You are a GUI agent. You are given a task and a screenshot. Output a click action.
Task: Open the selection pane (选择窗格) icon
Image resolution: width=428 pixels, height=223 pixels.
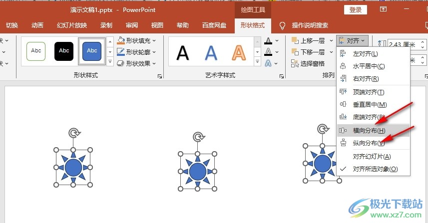pyautogui.click(x=295, y=63)
